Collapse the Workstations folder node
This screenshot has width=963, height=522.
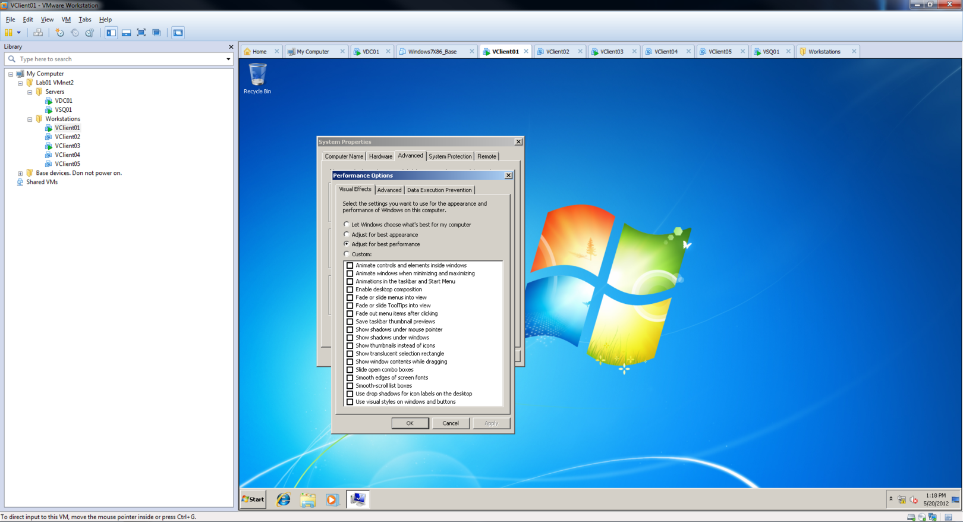[30, 120]
